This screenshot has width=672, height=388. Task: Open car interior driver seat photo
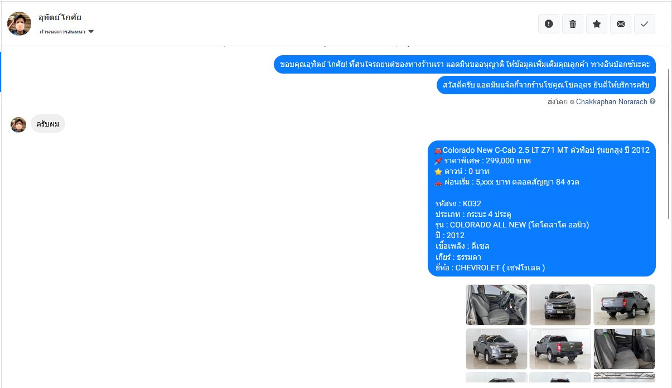[496, 305]
